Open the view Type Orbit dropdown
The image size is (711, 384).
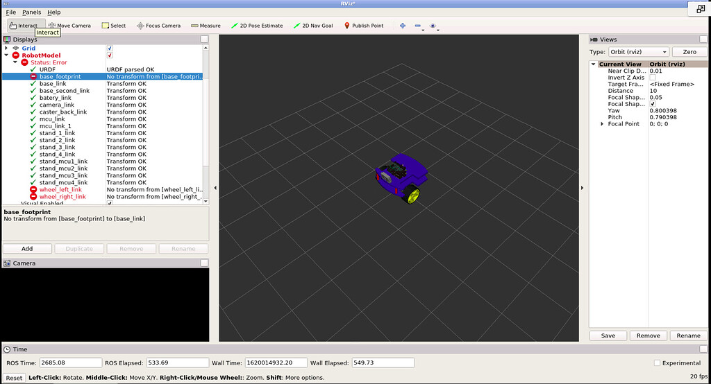point(639,51)
